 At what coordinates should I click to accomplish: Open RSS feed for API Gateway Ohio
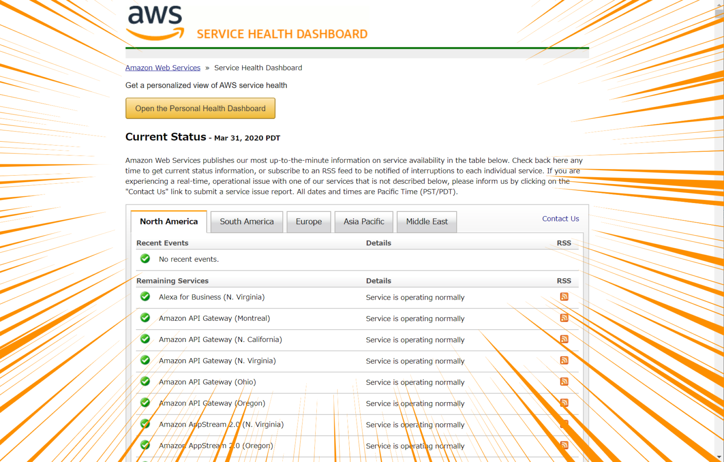564,381
